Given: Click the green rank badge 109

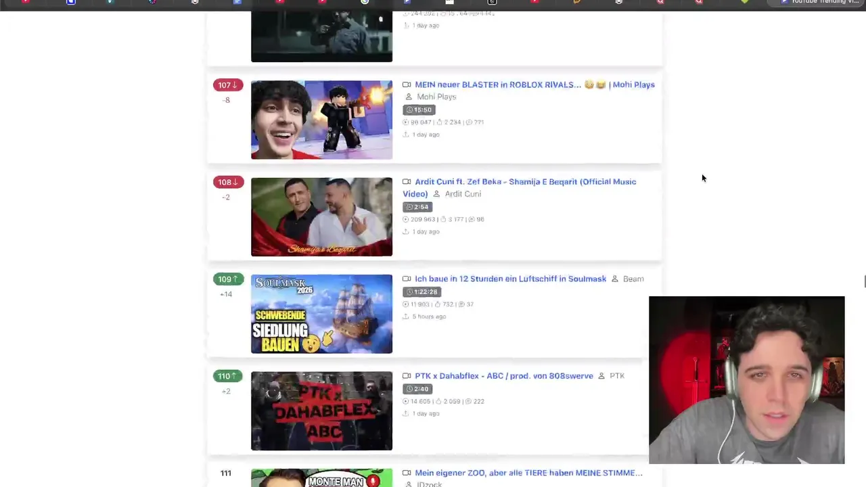Looking at the screenshot, I should tap(227, 279).
